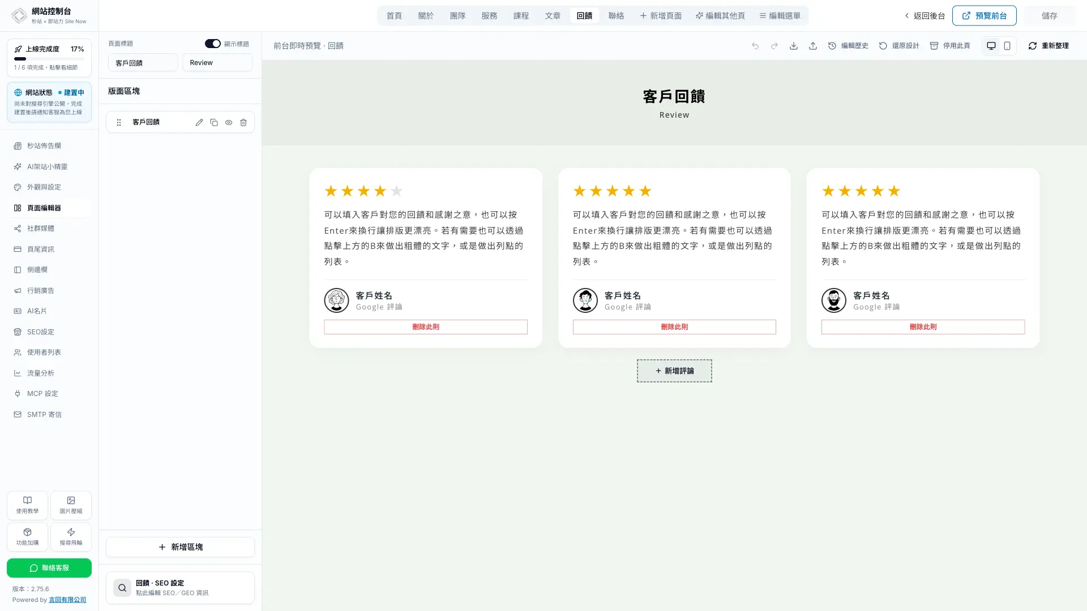Open 回饋 · SEO 設定 panel

180,588
